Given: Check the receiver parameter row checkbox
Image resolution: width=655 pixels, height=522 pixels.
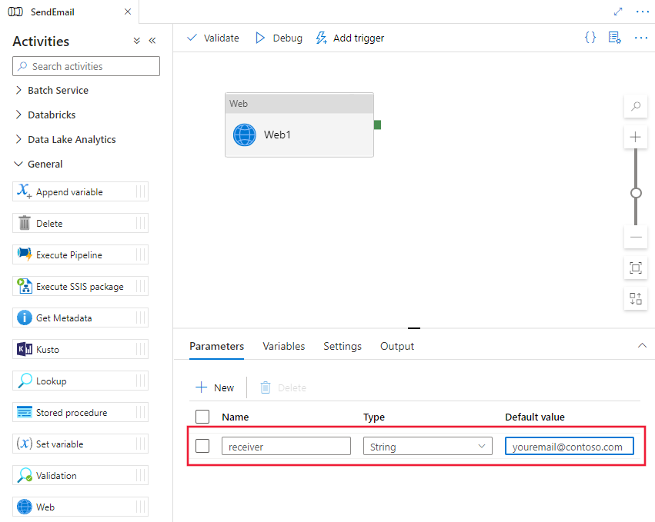Looking at the screenshot, I should [202, 445].
